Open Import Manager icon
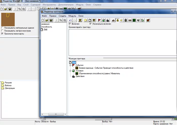 click(142, 20)
